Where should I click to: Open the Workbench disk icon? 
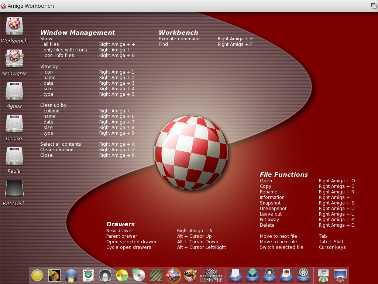[x=14, y=27]
